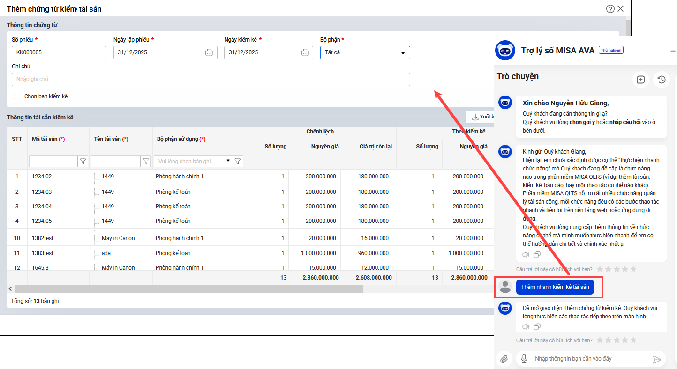Open chat history in MISA AVA
The height and width of the screenshot is (369, 677).
(x=661, y=80)
